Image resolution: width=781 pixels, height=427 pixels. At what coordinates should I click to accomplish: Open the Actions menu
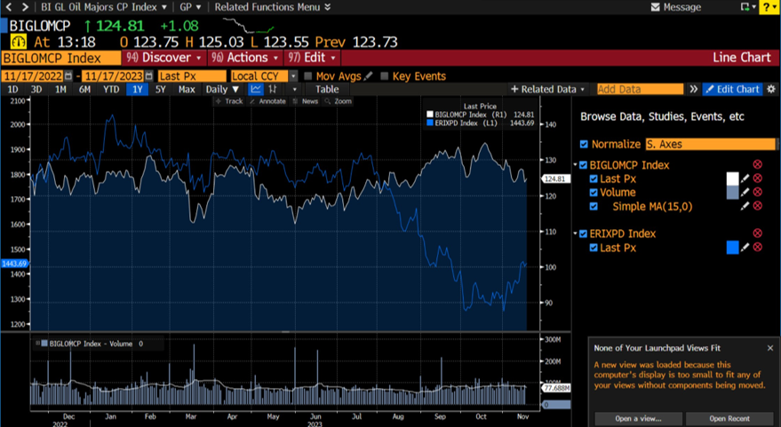(243, 58)
